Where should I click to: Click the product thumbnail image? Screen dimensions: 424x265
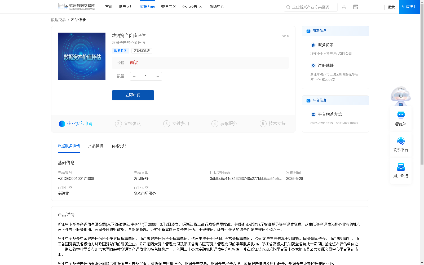pos(82,56)
